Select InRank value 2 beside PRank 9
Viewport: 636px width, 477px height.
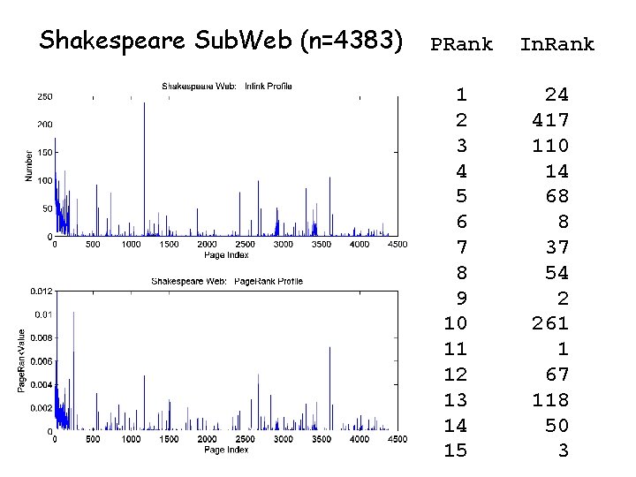pyautogui.click(x=563, y=299)
